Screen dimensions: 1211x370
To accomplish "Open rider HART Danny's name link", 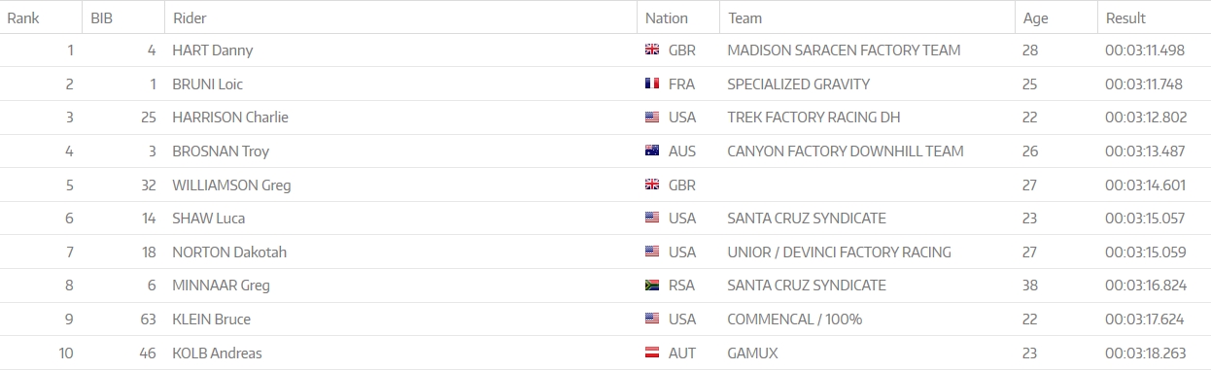I will tap(212, 50).
